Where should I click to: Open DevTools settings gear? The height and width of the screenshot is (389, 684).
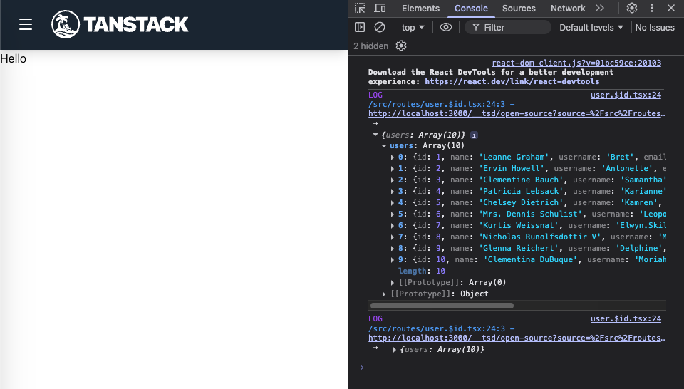(x=632, y=9)
